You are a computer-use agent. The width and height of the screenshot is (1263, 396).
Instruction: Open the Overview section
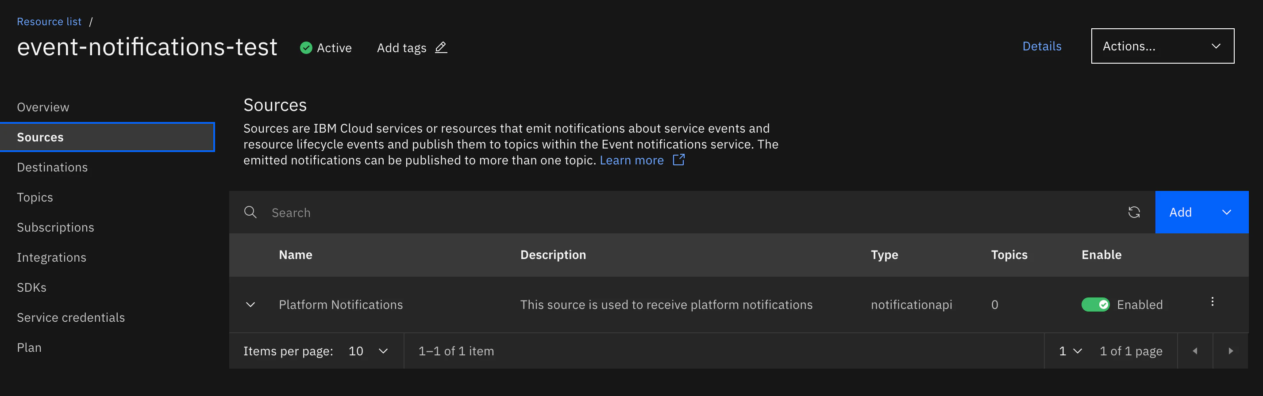click(x=43, y=107)
